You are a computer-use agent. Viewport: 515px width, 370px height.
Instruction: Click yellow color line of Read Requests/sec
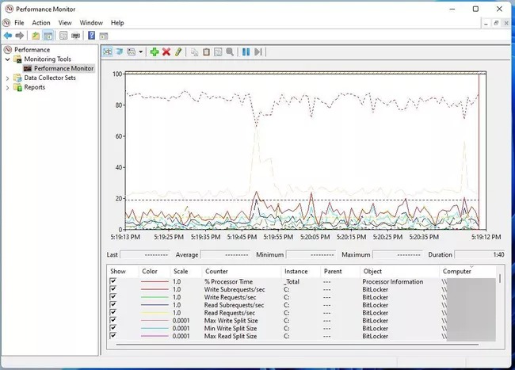coord(154,313)
